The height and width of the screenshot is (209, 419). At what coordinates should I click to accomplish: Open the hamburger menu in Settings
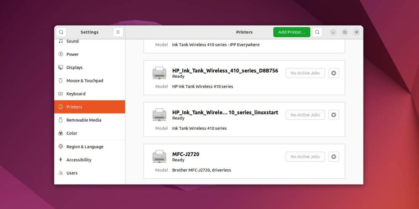(x=118, y=32)
